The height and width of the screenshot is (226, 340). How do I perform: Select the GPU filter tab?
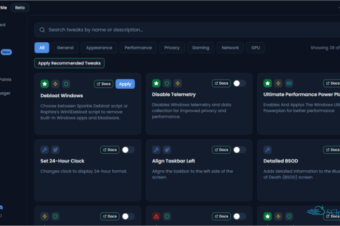pyautogui.click(x=255, y=48)
